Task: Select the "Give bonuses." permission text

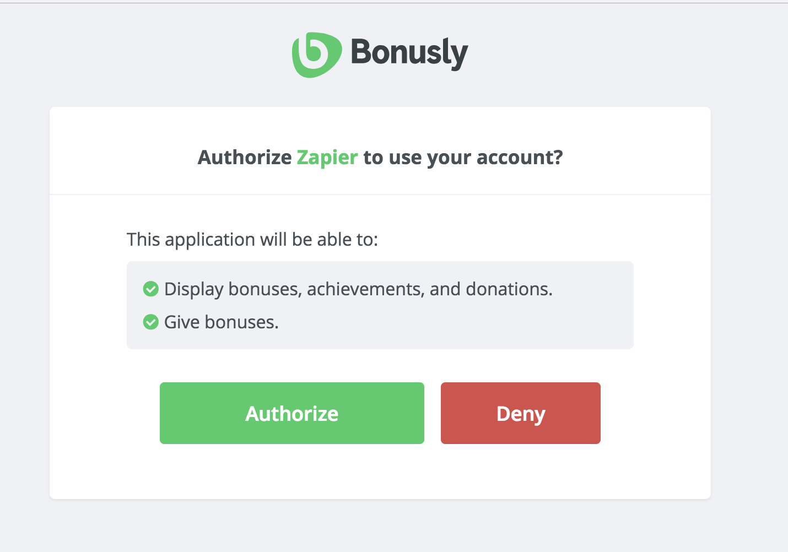Action: (222, 322)
